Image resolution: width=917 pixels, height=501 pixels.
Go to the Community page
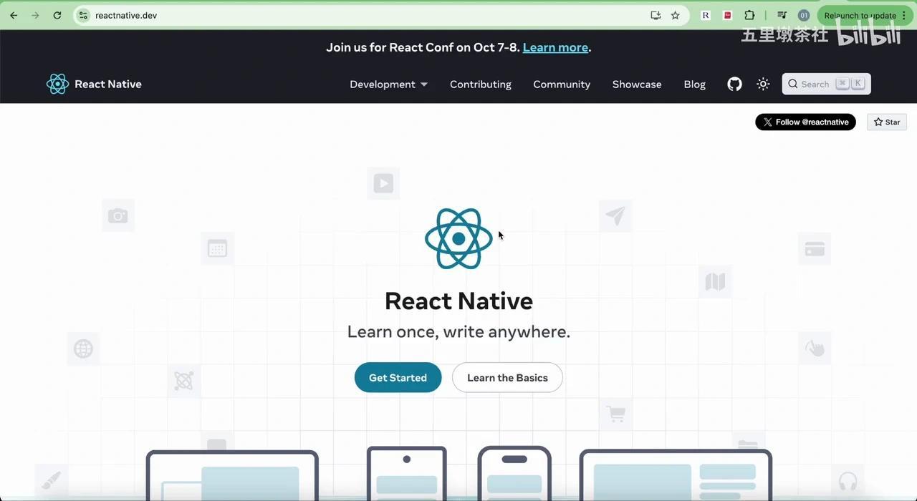[x=562, y=84]
